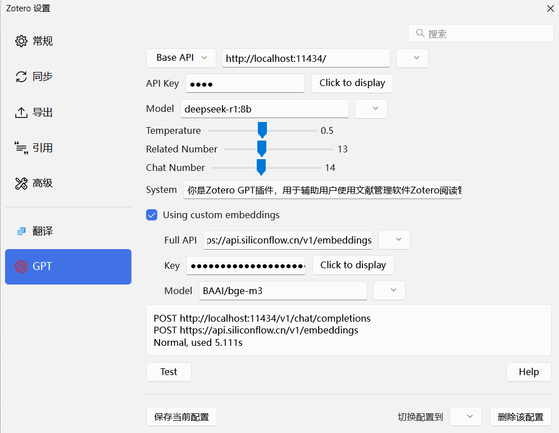Click the 'Normal, used 5.111s' status text
559x433 pixels.
[x=198, y=342]
